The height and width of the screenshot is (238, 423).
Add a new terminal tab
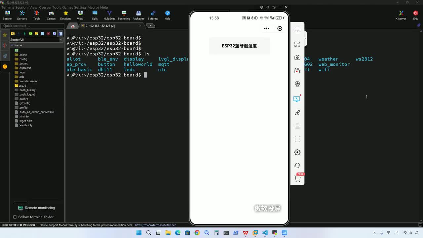click(150, 25)
